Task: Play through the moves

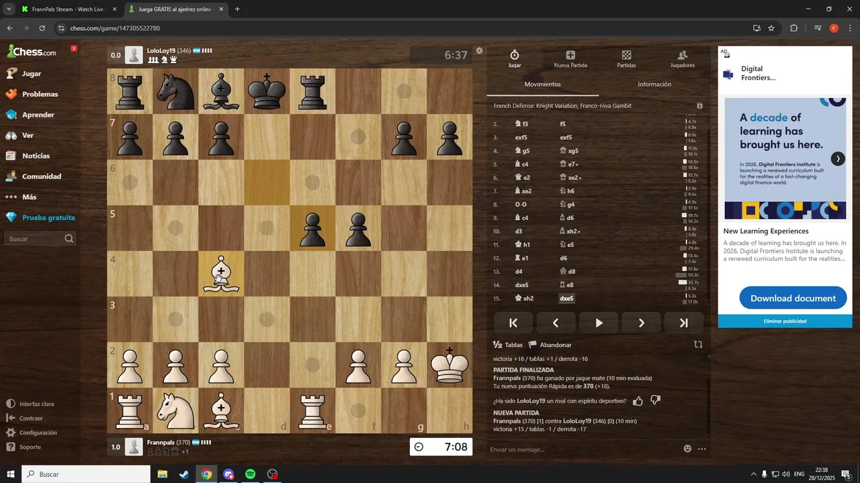Action: (599, 323)
